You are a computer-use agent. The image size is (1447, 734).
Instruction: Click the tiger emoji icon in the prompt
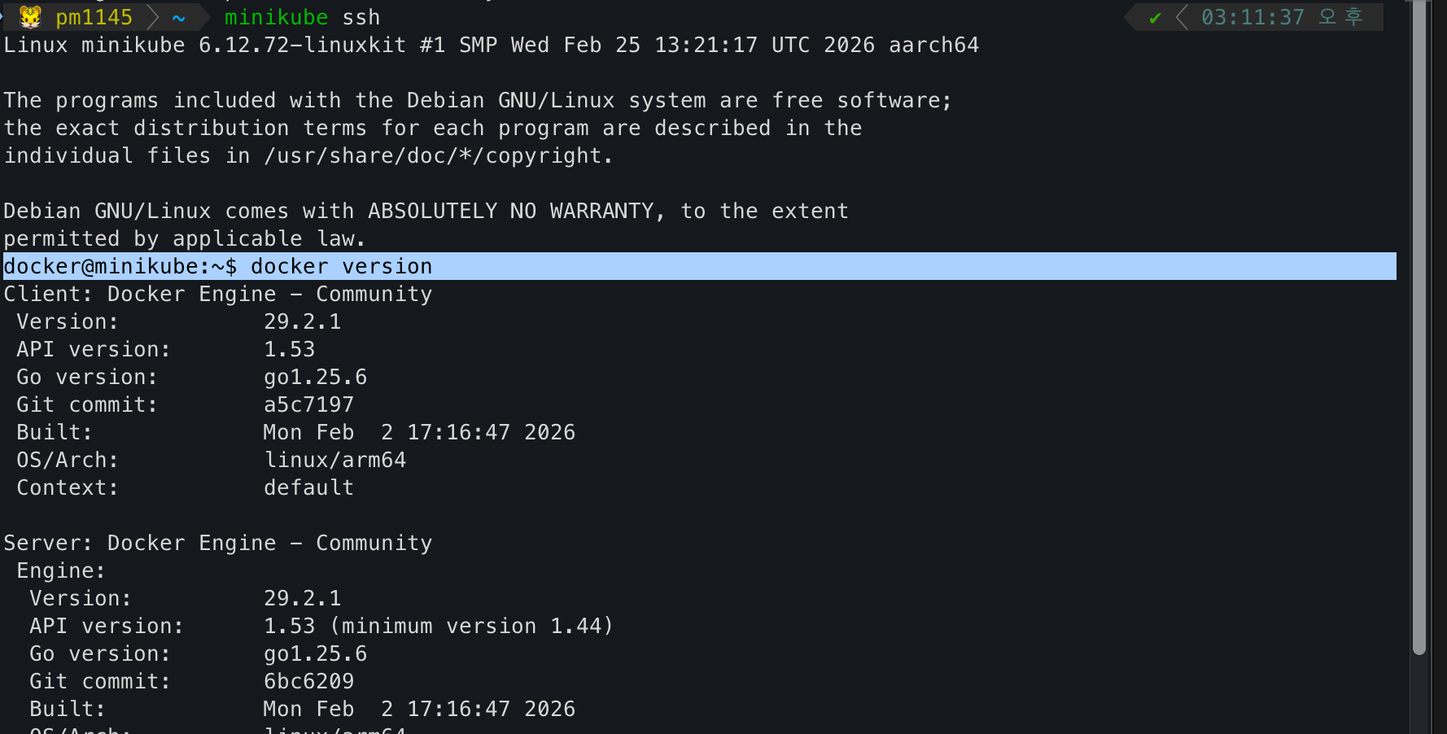30,17
